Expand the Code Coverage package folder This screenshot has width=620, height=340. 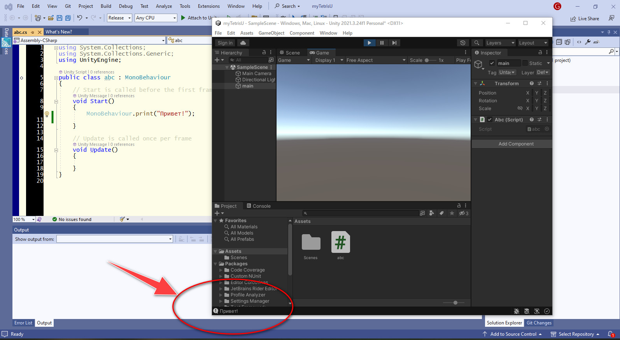click(221, 270)
